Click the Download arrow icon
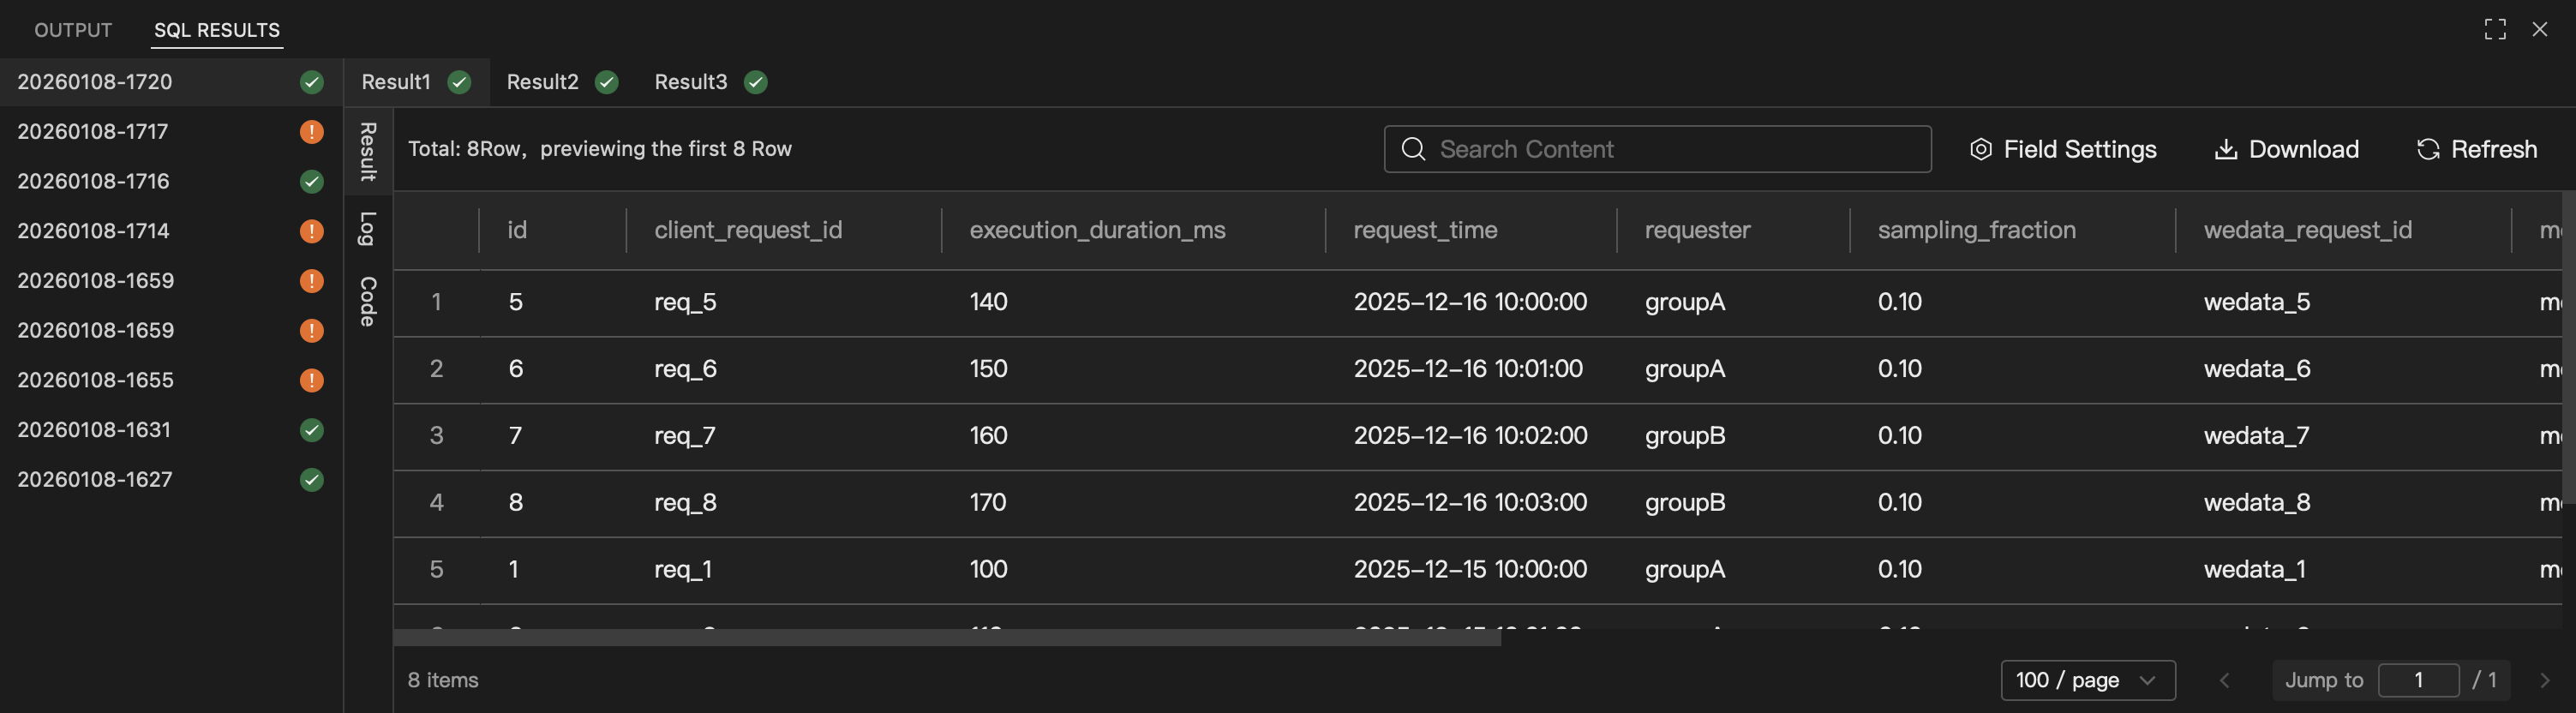 [2225, 150]
